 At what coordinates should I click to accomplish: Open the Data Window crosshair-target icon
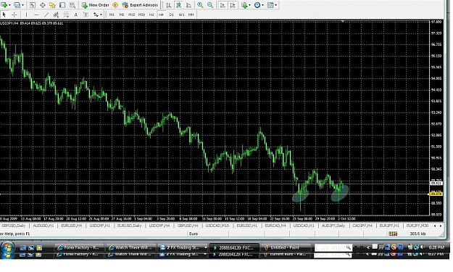point(43,5)
